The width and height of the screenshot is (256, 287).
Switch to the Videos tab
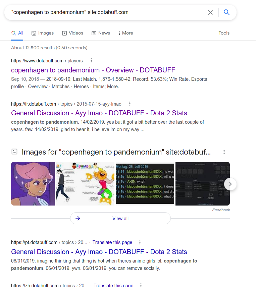click(73, 33)
